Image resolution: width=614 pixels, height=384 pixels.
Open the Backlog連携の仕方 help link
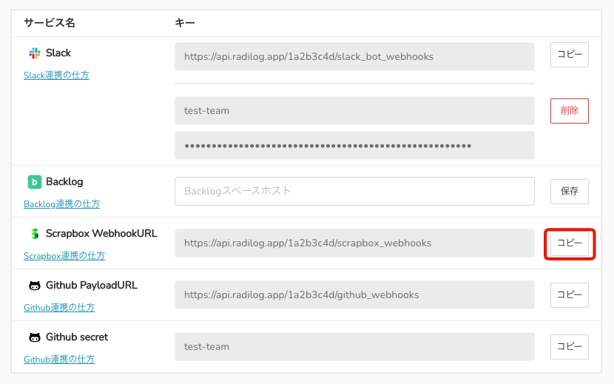[61, 204]
